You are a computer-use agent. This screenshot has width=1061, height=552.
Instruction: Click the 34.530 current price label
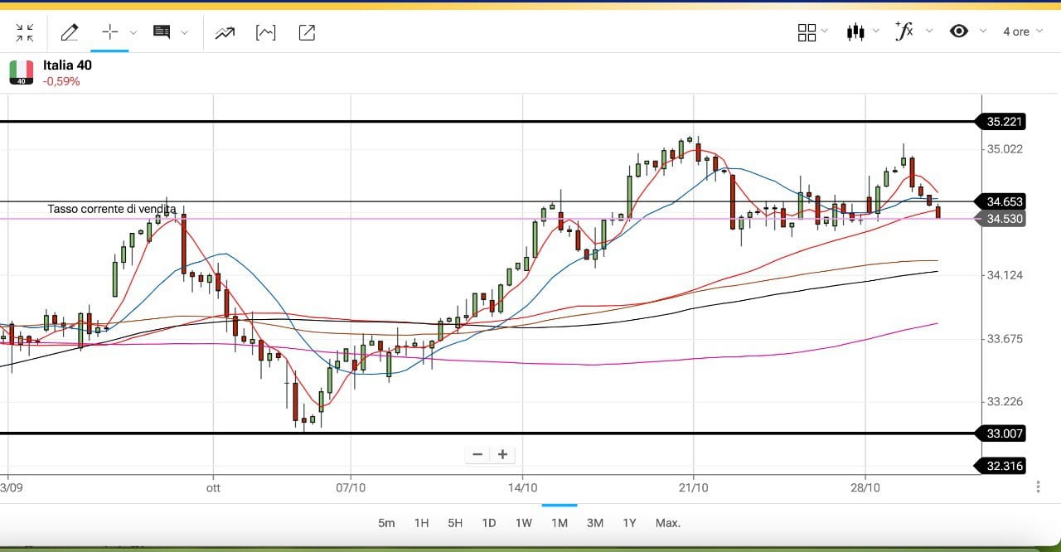pos(1004,219)
